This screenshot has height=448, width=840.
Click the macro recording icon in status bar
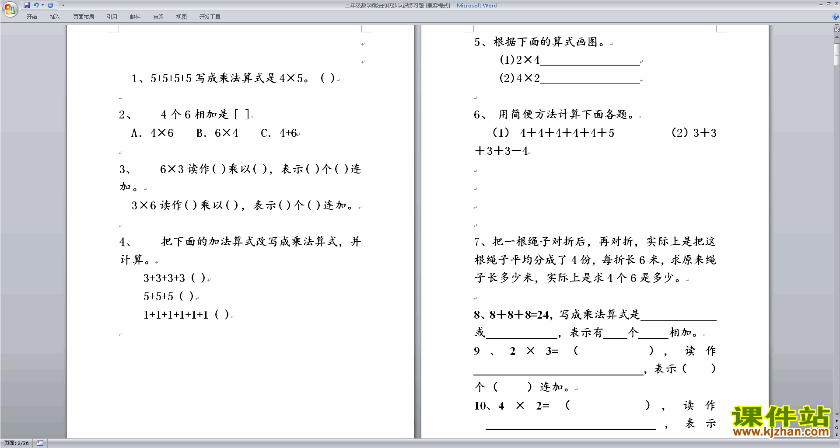tap(40, 443)
